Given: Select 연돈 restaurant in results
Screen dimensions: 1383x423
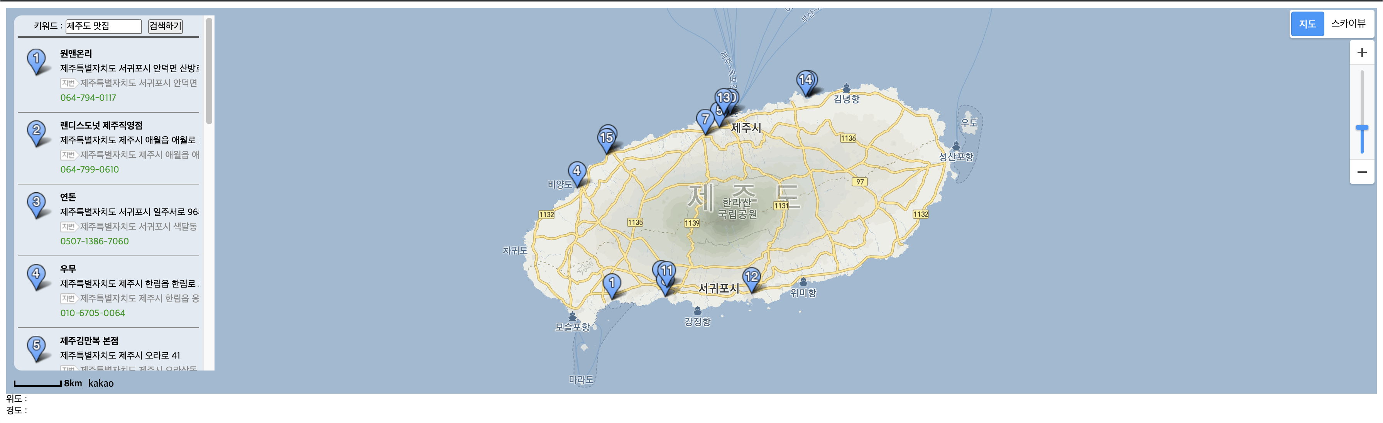Looking at the screenshot, I should (x=68, y=198).
